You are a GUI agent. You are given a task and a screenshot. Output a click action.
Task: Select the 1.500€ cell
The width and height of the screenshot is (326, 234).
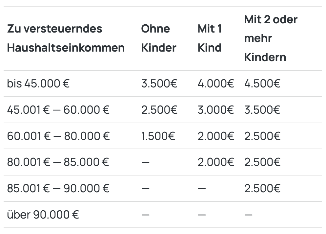pyautogui.click(x=158, y=136)
